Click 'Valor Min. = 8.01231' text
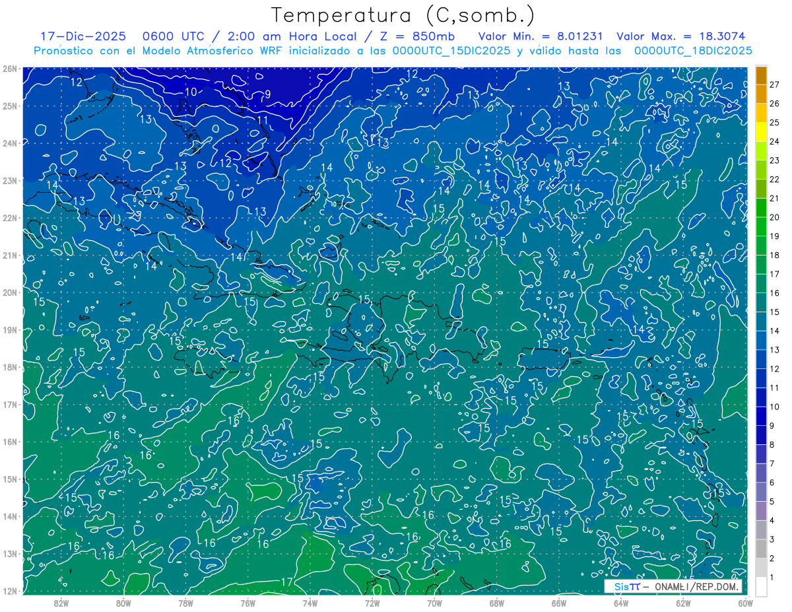792x612 pixels. [539, 36]
